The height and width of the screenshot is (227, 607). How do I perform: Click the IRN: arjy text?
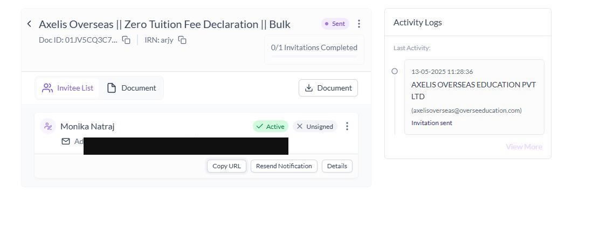pyautogui.click(x=159, y=40)
